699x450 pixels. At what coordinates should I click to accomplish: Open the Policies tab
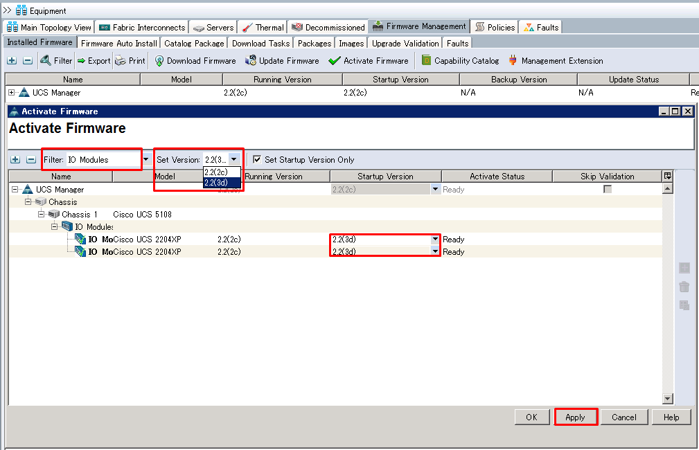point(495,27)
